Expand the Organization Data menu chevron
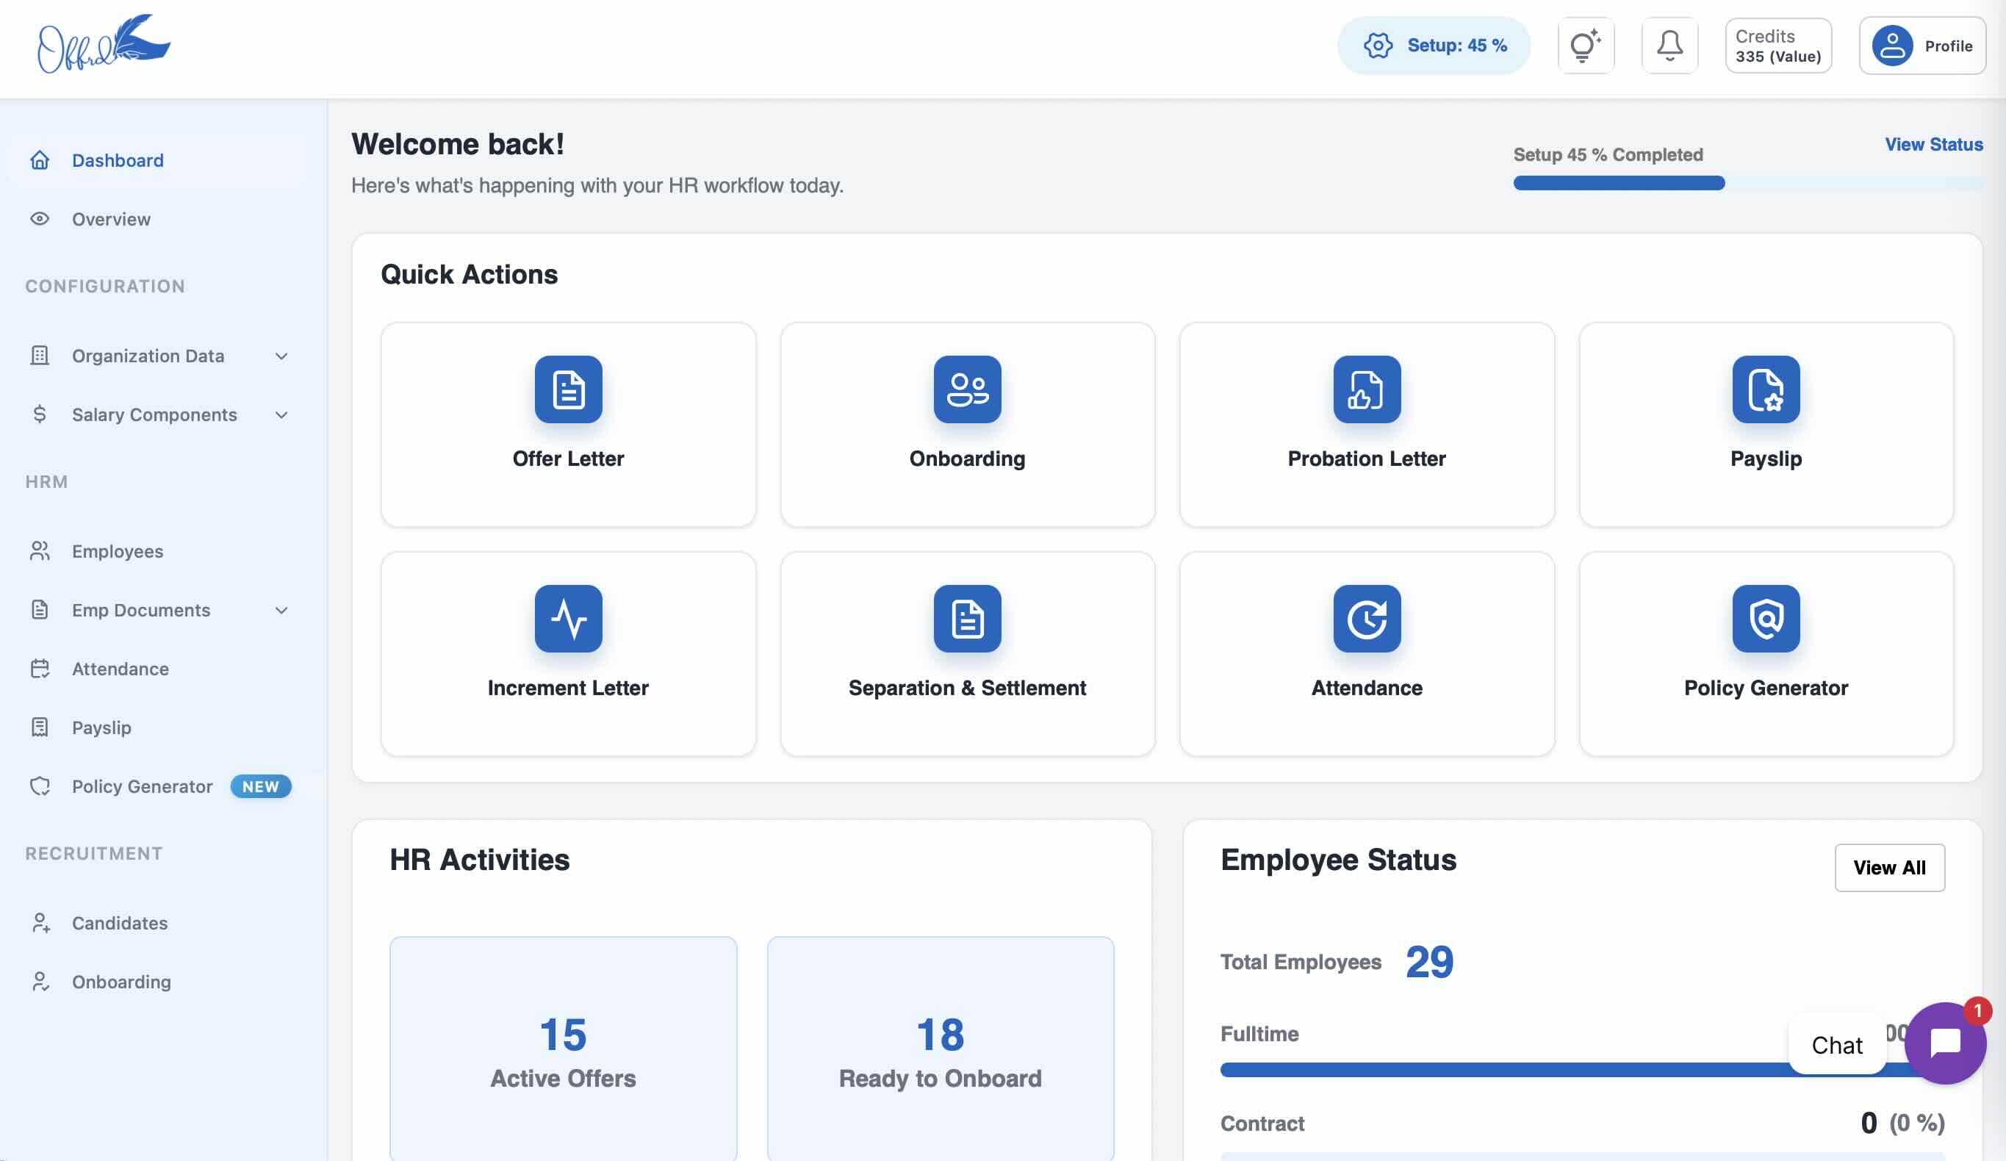Image resolution: width=2006 pixels, height=1161 pixels. coord(281,356)
